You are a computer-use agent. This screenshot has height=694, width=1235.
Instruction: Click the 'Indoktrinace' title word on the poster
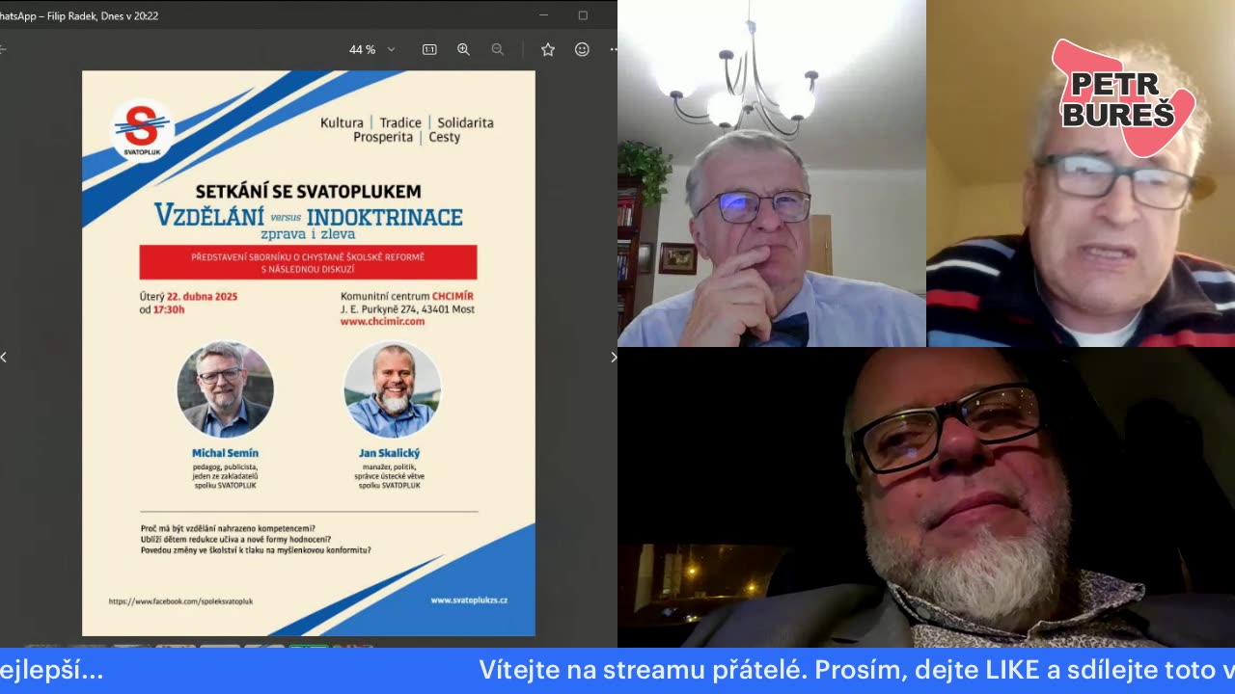tap(384, 217)
